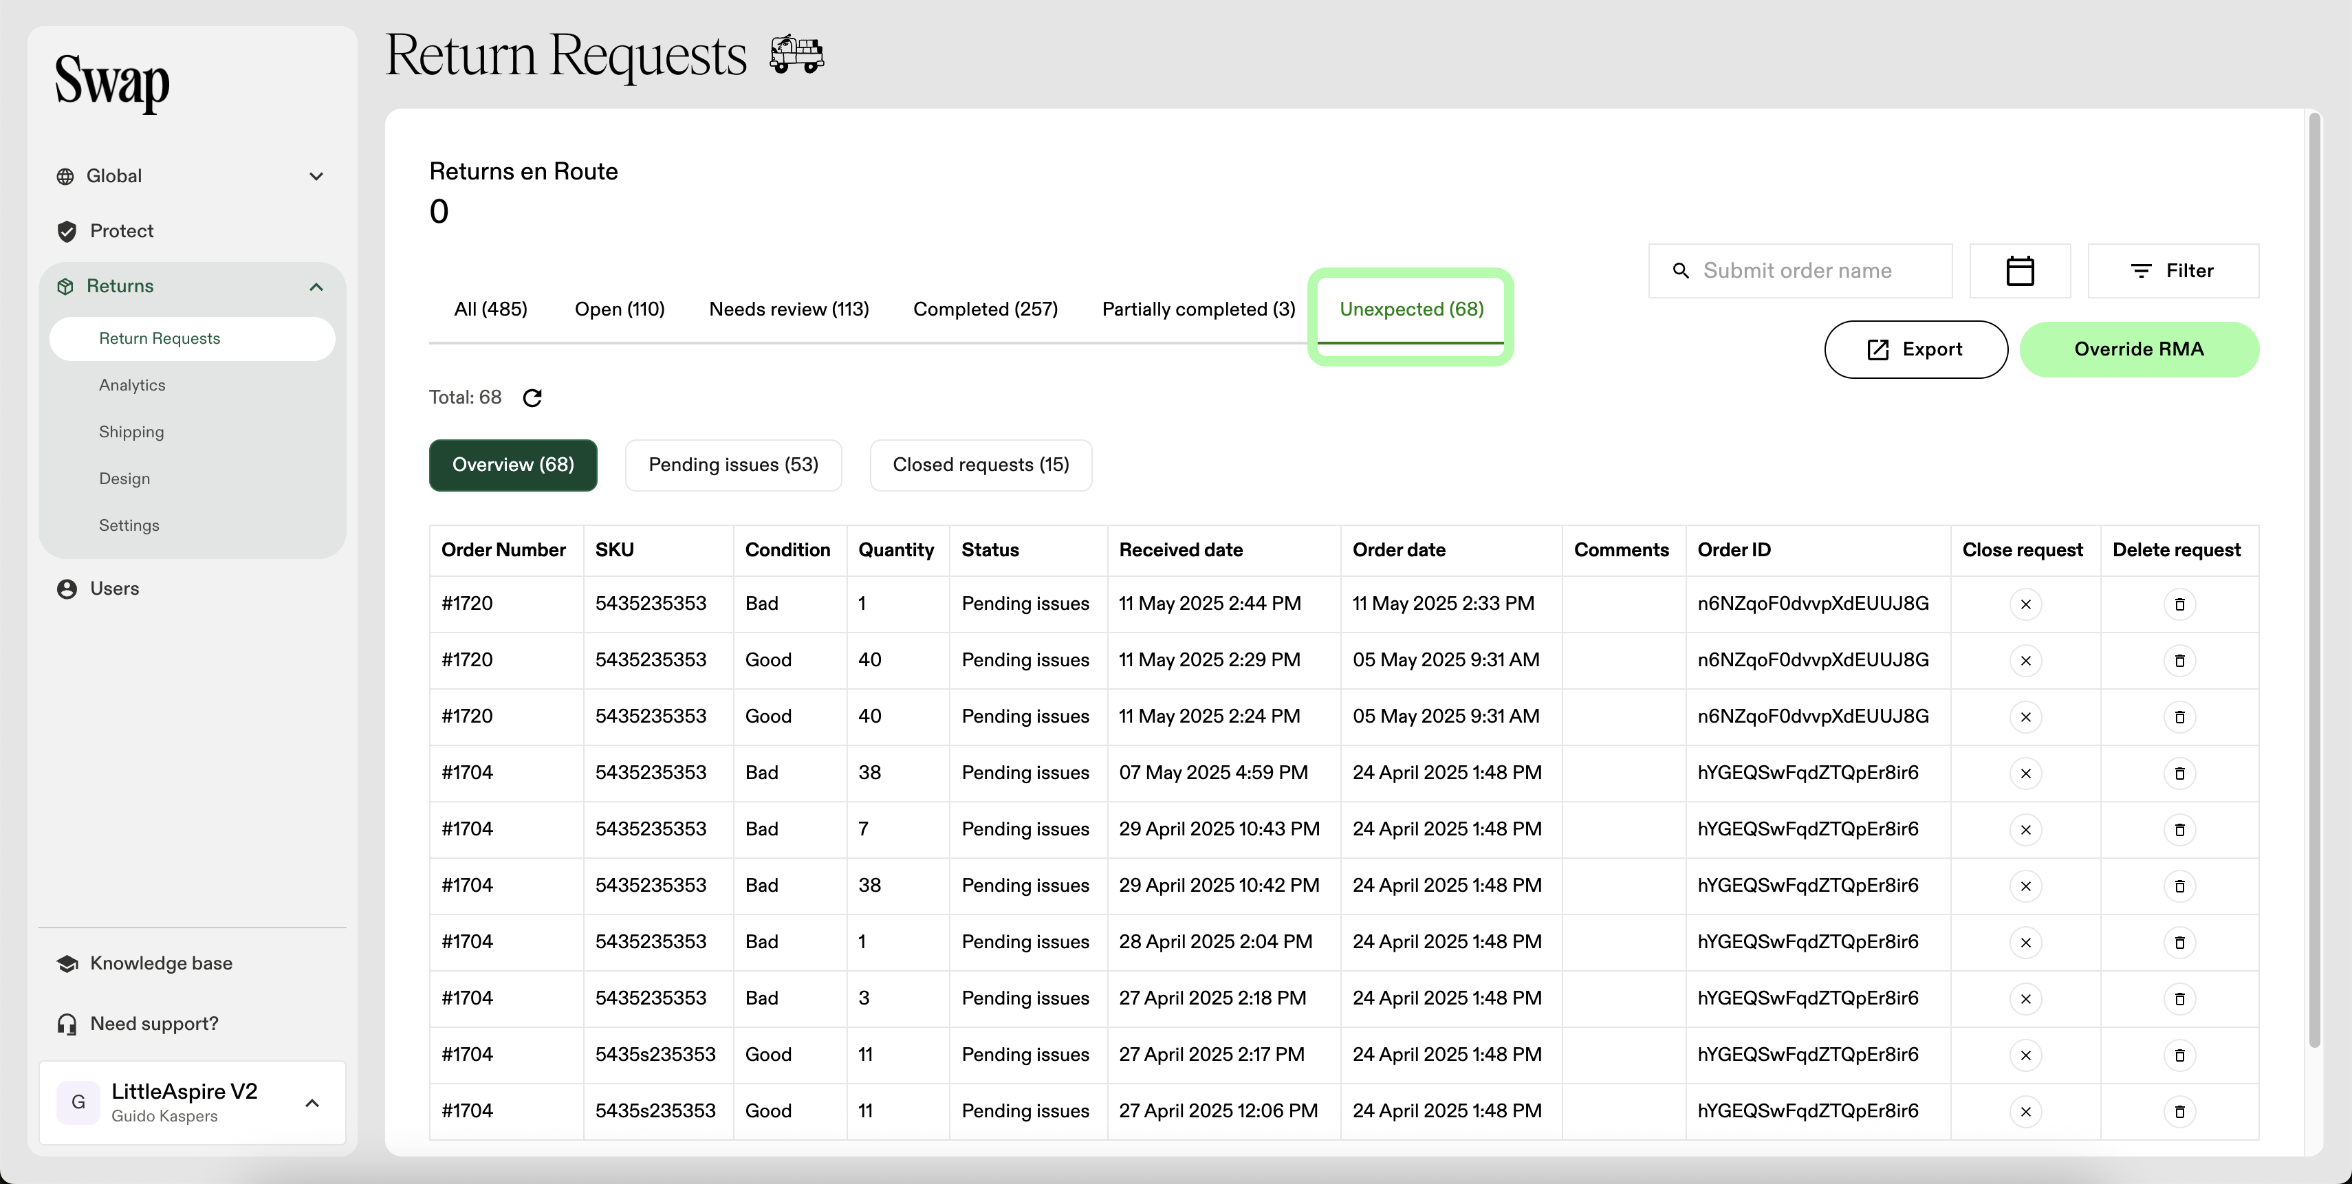Screen dimensions: 2352x1184
Task: Switch to the All (485) tab
Action: tap(490, 309)
